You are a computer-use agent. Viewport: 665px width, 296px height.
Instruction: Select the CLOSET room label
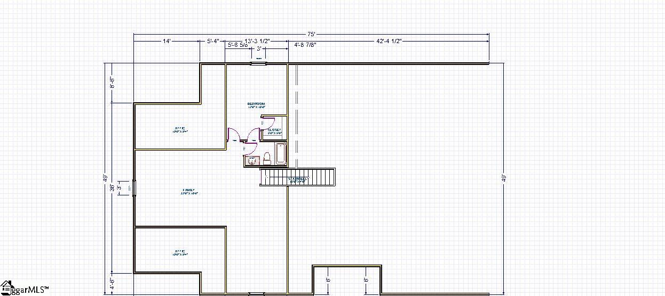[274, 130]
